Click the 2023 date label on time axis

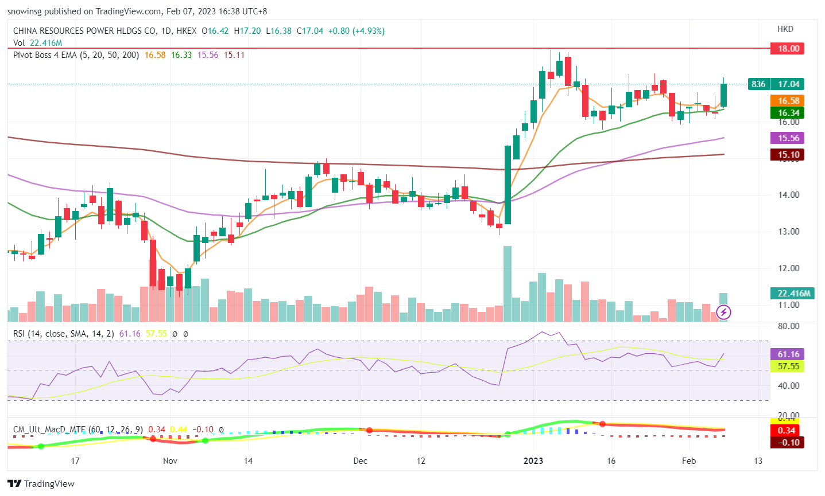click(x=533, y=461)
